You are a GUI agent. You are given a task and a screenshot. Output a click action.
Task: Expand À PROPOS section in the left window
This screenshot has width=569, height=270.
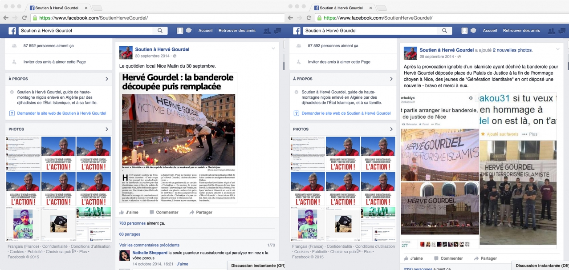(107, 79)
